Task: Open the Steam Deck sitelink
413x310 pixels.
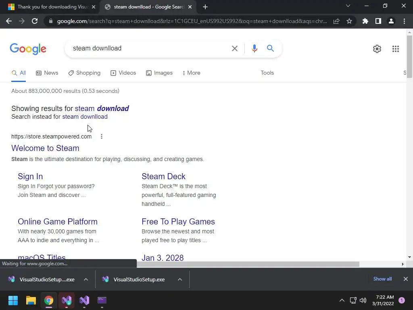Action: coord(164,176)
